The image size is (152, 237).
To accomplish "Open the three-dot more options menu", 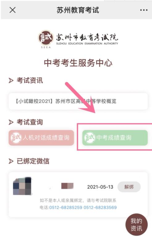I will coord(144,10).
